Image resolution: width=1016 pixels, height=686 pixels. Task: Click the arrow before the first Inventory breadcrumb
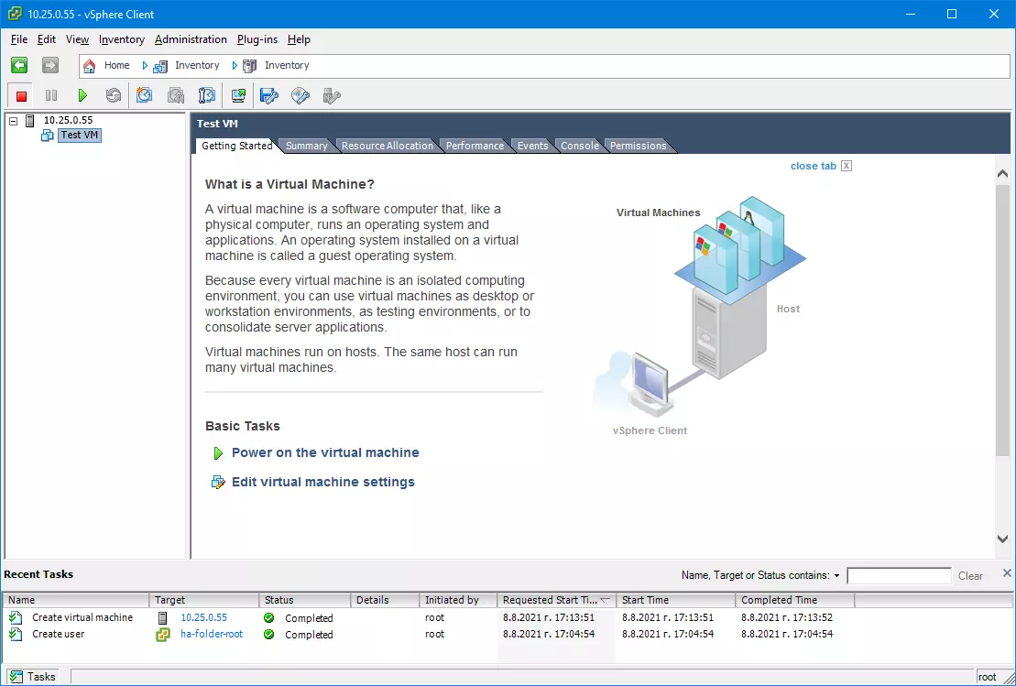(x=145, y=65)
